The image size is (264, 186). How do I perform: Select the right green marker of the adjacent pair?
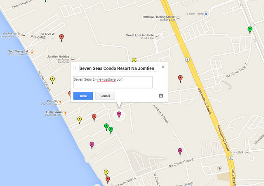[111, 130]
